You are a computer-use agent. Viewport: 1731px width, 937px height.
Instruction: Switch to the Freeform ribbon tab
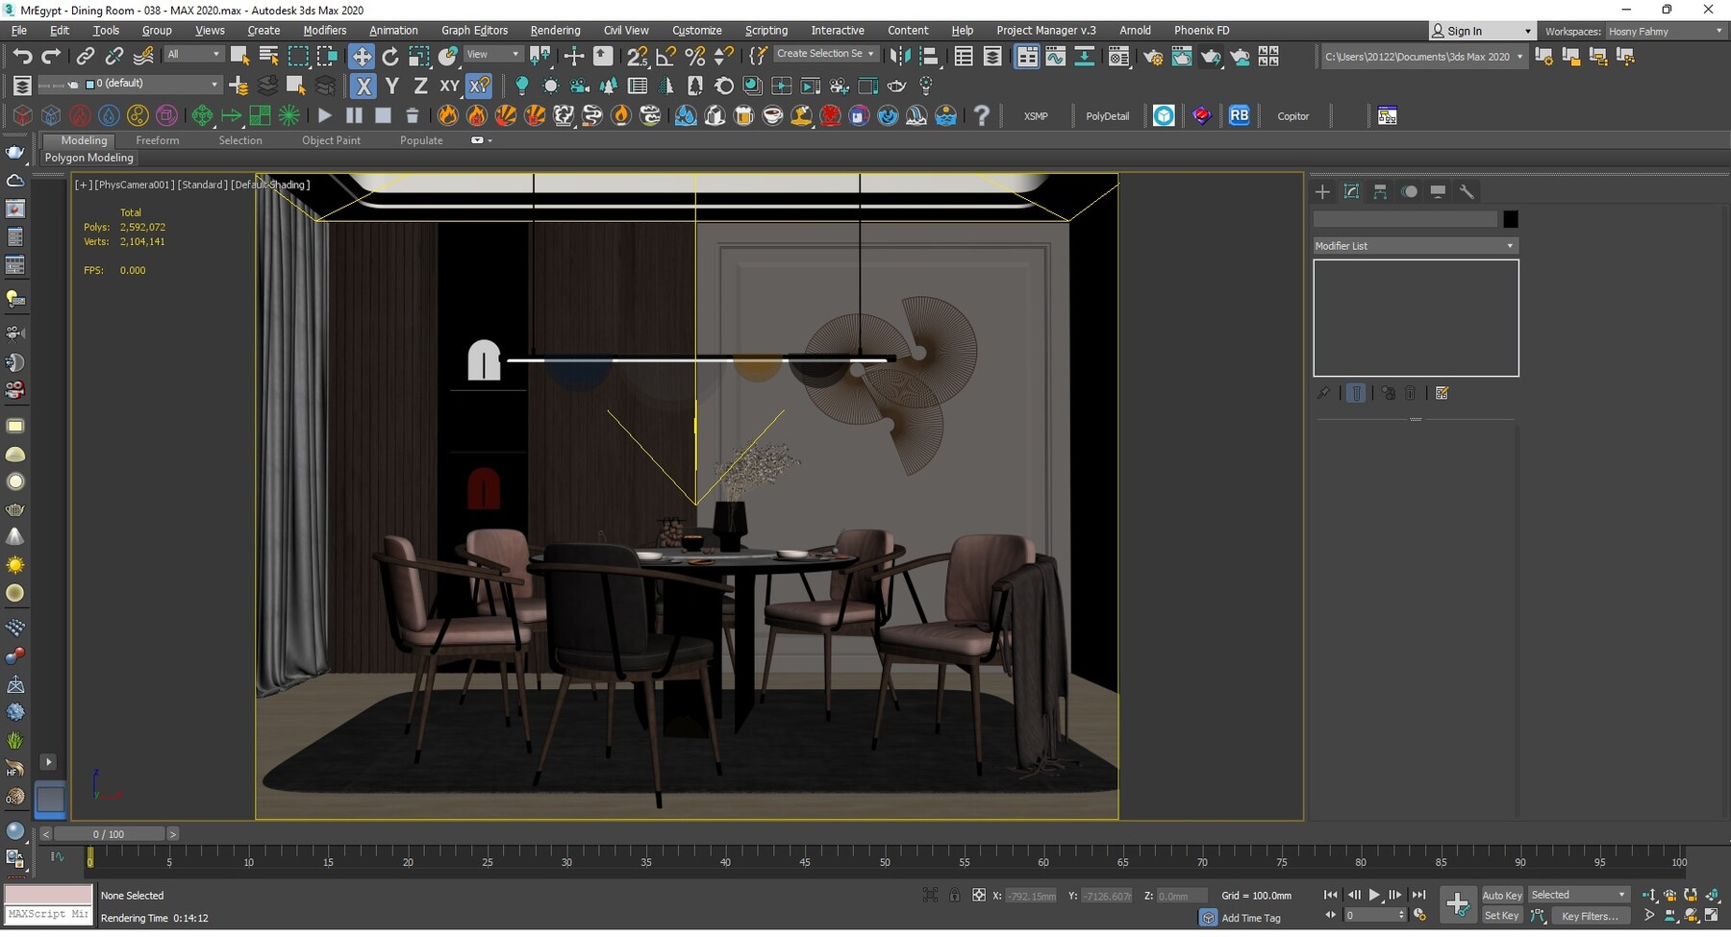click(158, 140)
